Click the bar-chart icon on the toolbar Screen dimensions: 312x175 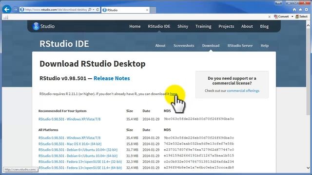tap(6, 17)
